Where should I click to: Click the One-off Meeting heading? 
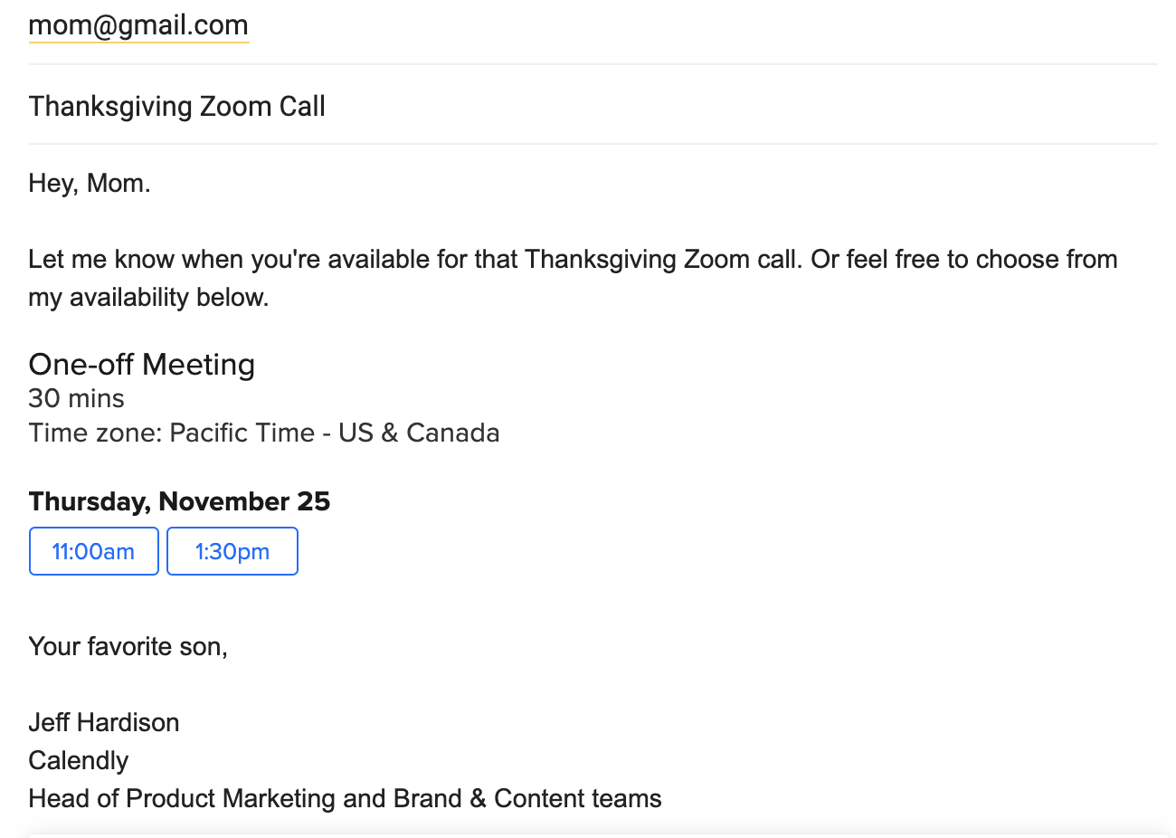tap(142, 365)
